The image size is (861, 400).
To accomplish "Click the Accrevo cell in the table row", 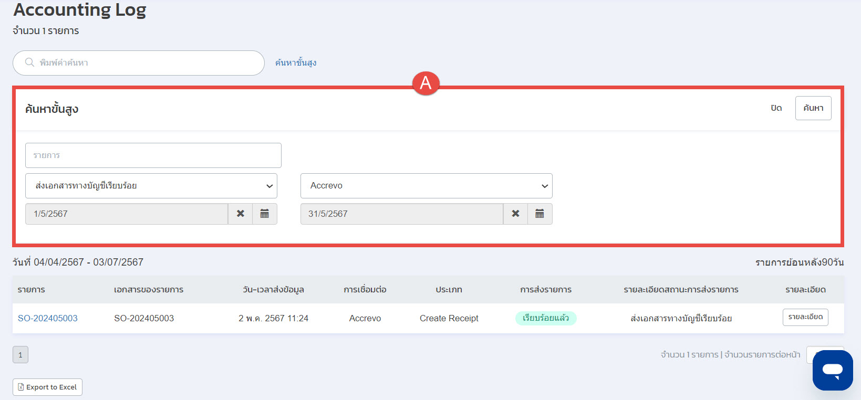I will (x=365, y=318).
